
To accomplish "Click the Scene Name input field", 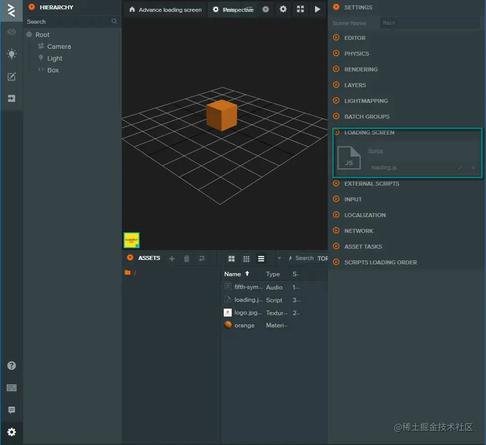I will [x=429, y=23].
